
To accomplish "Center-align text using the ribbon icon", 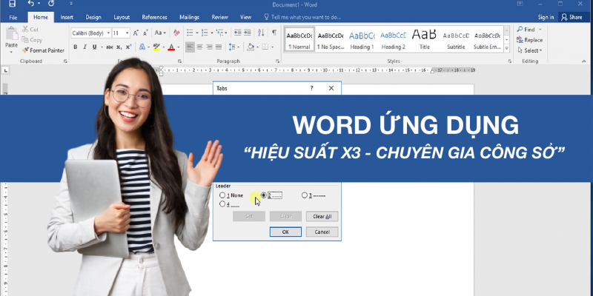I will point(200,47).
